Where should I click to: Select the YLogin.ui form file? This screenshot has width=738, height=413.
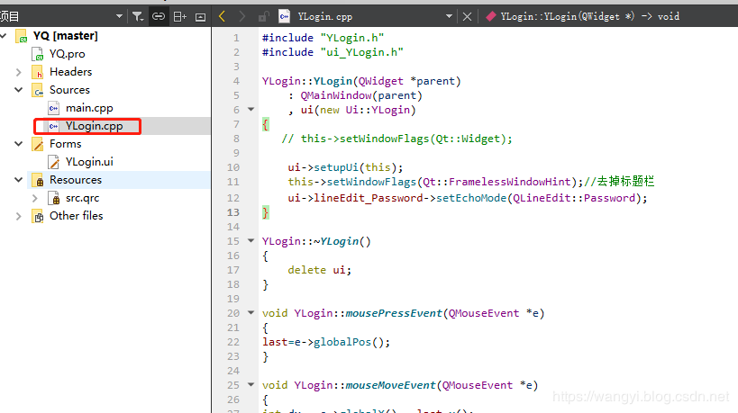click(x=89, y=162)
